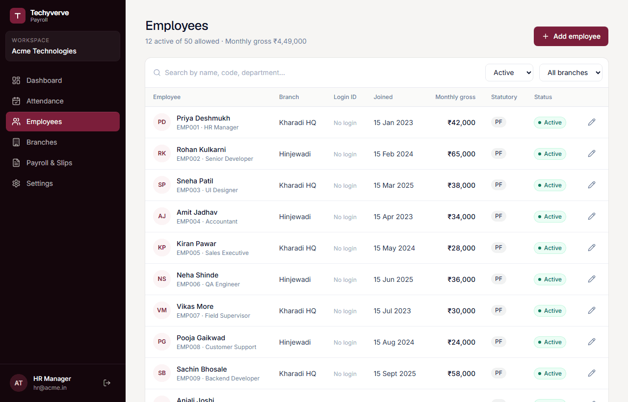628x402 pixels.
Task: Open Attendance from the sidebar
Action: tap(63, 101)
